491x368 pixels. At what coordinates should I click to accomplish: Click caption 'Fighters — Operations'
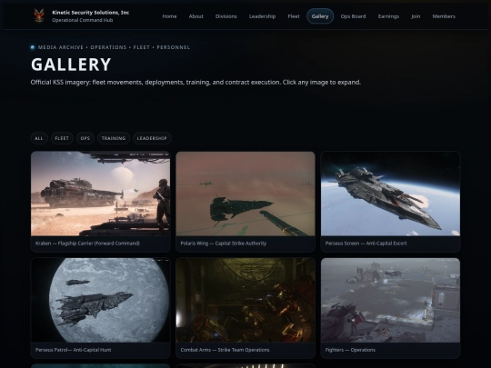pyautogui.click(x=350, y=350)
